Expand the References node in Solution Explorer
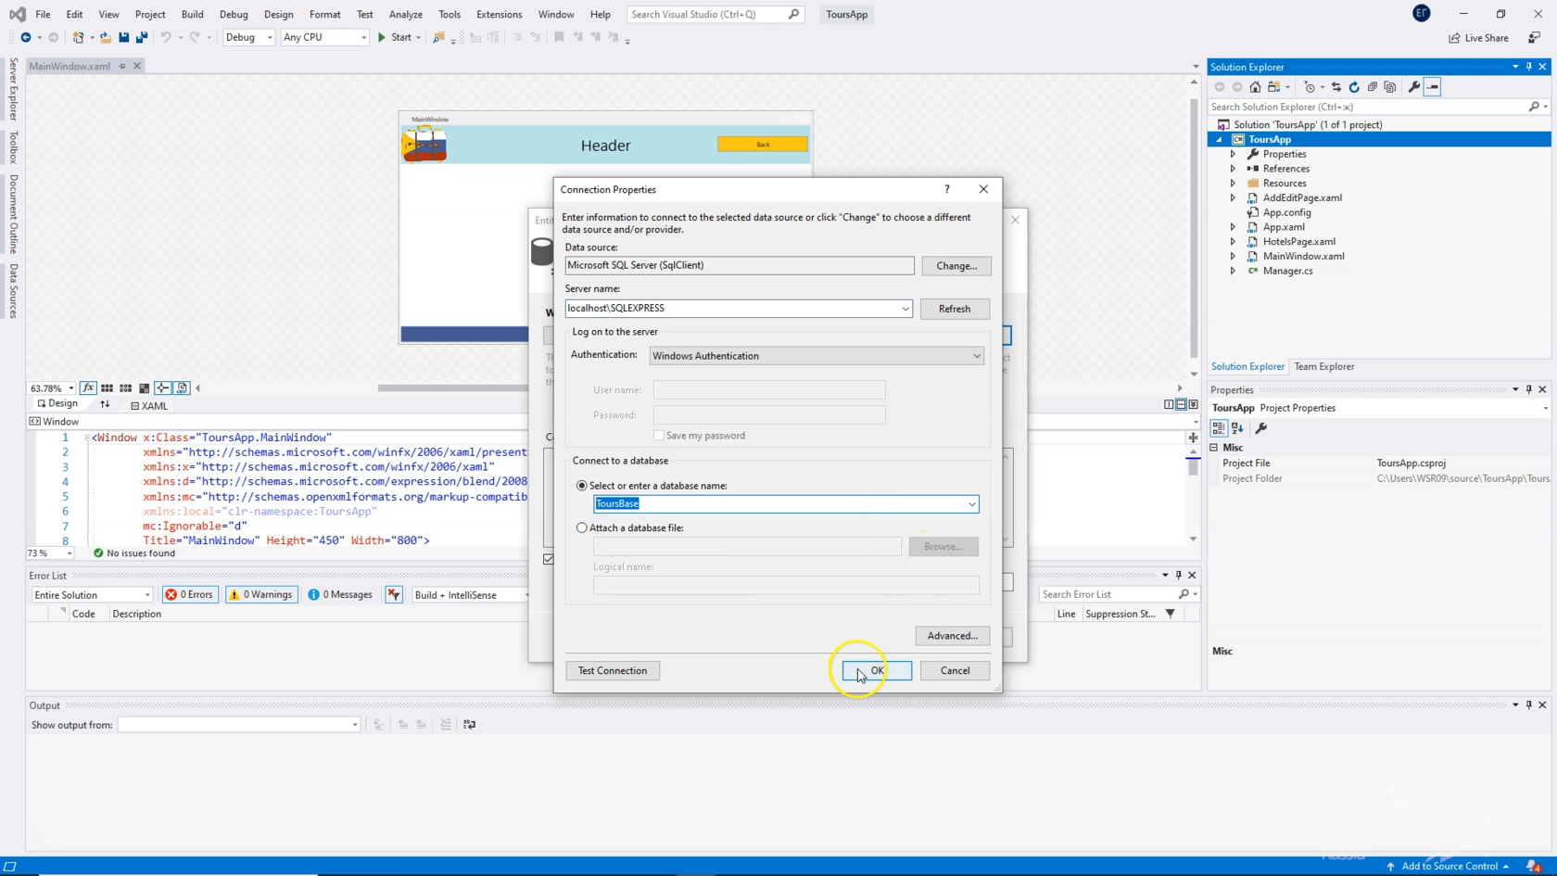The height and width of the screenshot is (876, 1557). coord(1233,169)
